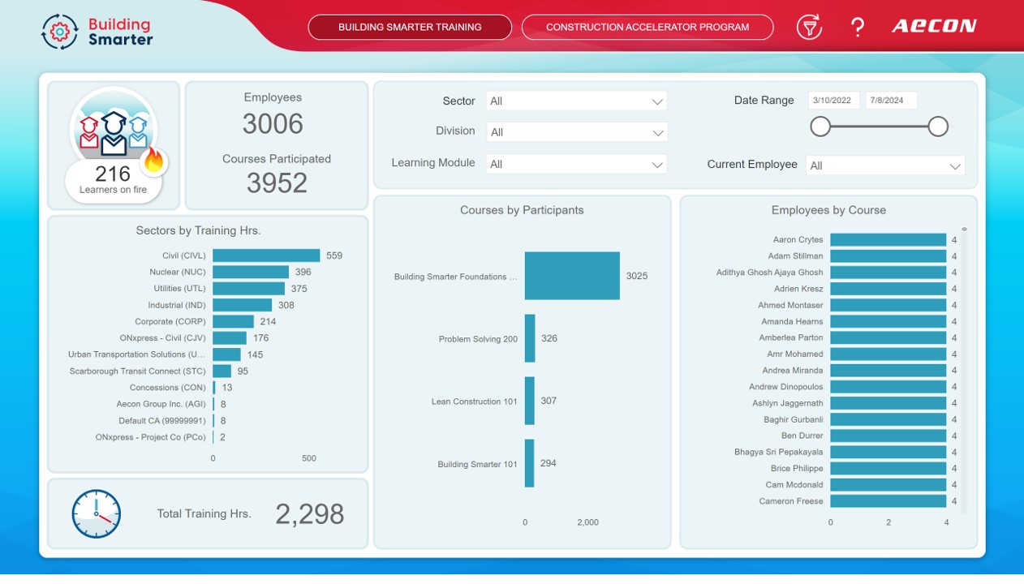Select Adithya Ghosh Ajaya Ghosh's bar
Image resolution: width=1024 pixels, height=584 pixels.
click(888, 273)
